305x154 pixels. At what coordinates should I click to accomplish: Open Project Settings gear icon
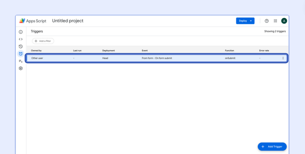tap(21, 68)
